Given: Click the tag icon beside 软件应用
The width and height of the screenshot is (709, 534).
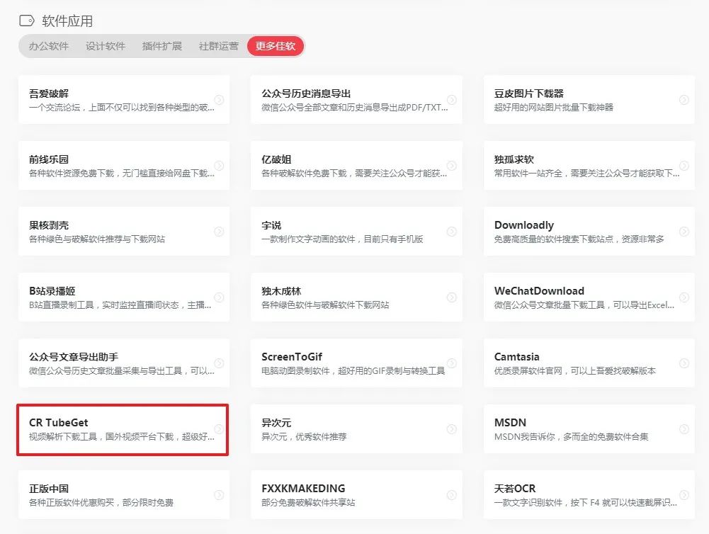Looking at the screenshot, I should click(27, 21).
